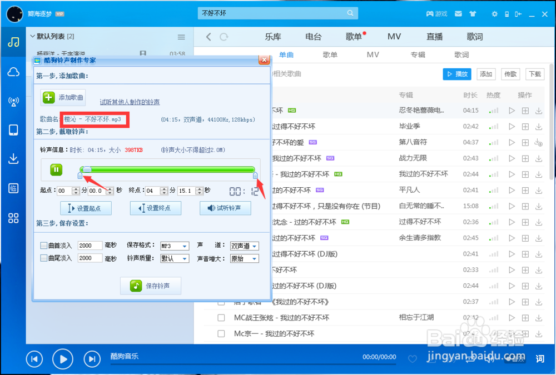This screenshot has width=556, height=375.
Task: Adjust the start second stepper
Action: [x=110, y=191]
